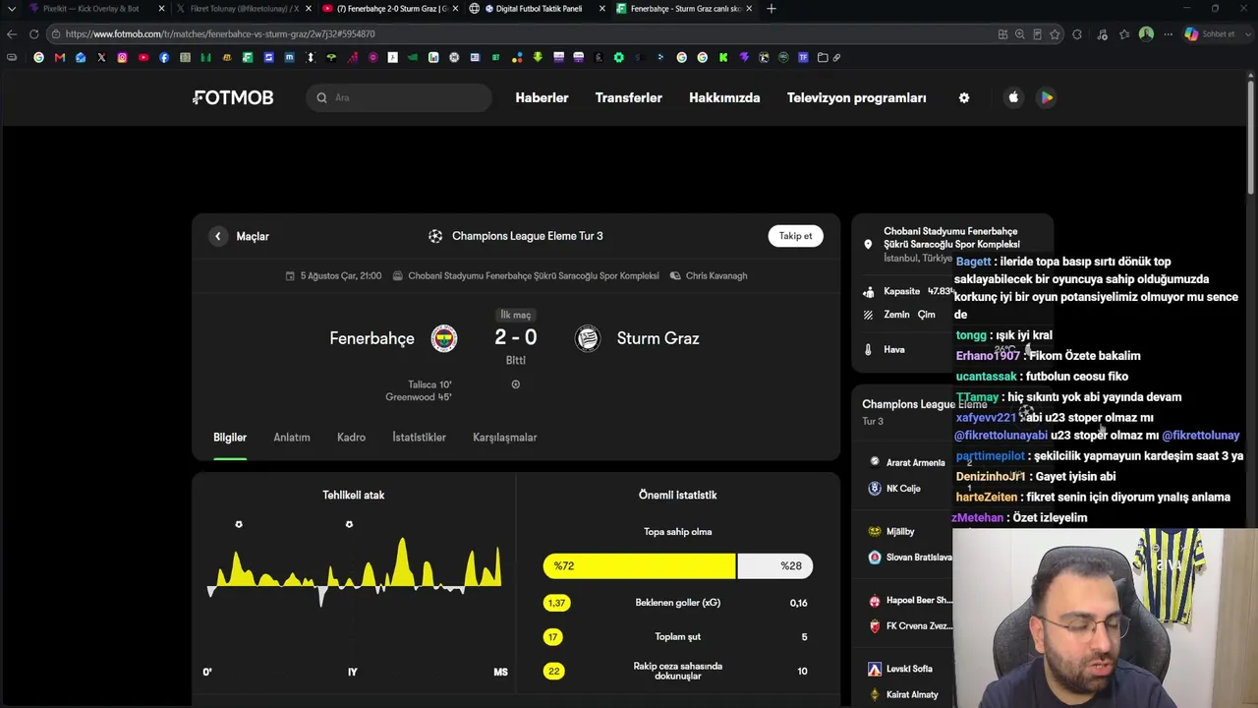Reload the page with the refresh icon
1258x708 pixels.
tap(33, 33)
